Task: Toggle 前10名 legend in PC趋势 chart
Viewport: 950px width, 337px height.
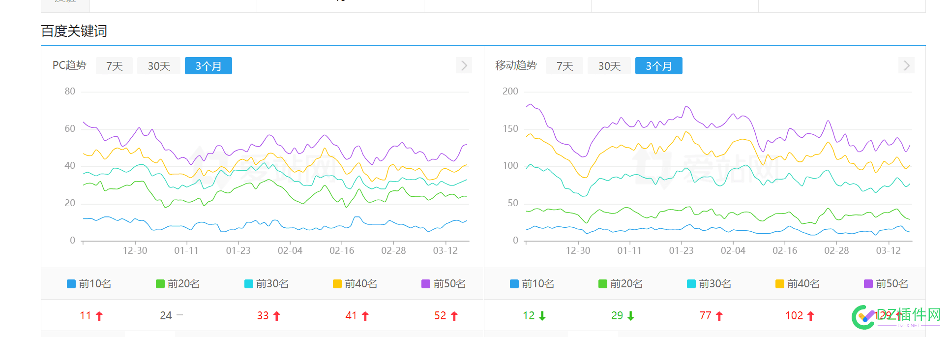Action: (89, 284)
